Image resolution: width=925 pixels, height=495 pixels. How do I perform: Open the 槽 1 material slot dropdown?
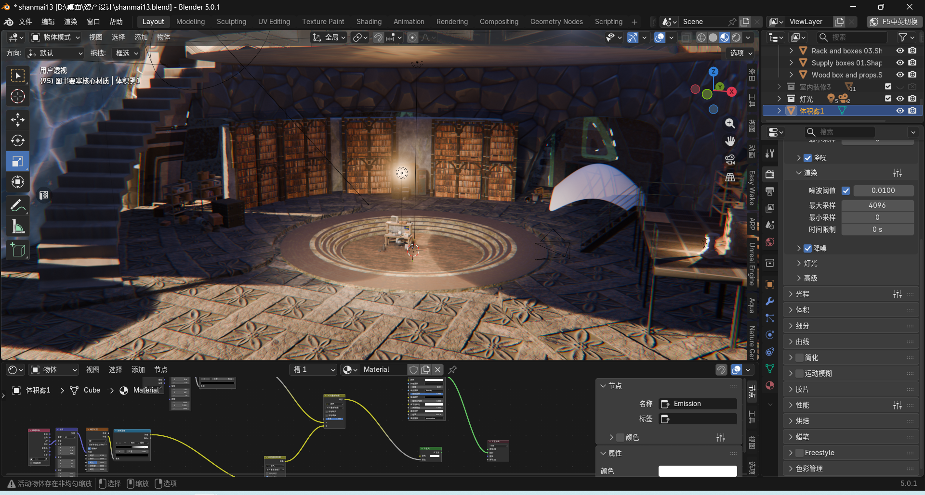click(314, 369)
